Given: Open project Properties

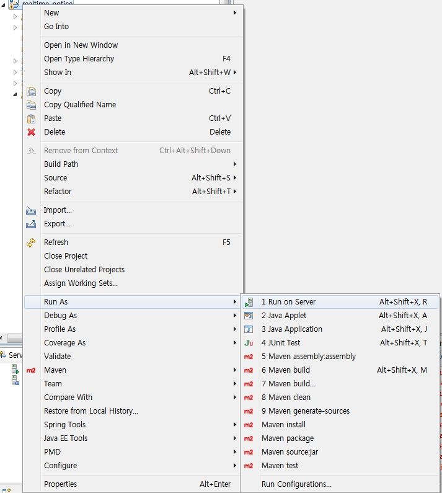Looking at the screenshot, I should click(61, 484).
